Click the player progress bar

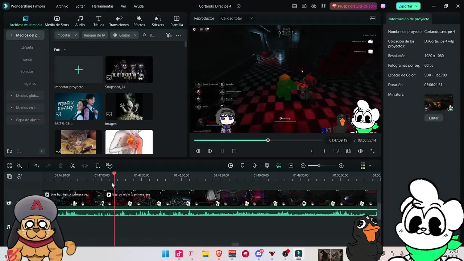(258, 140)
